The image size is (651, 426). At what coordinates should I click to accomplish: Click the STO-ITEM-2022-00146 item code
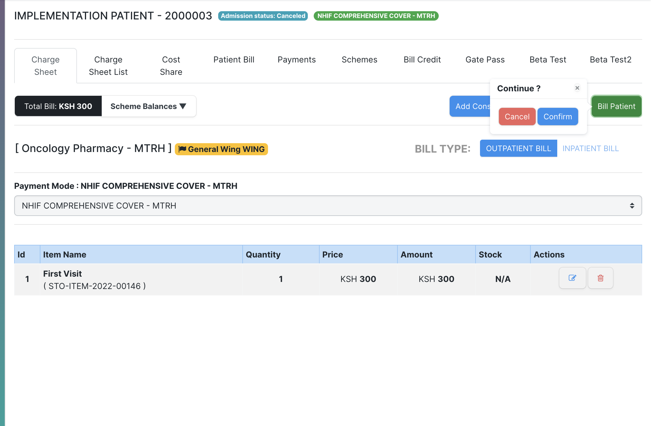click(95, 286)
